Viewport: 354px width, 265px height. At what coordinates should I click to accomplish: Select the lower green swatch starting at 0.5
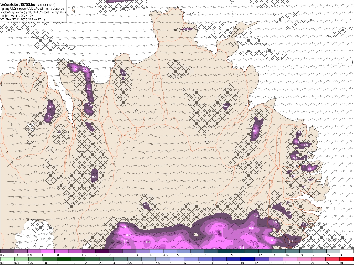[35, 259]
